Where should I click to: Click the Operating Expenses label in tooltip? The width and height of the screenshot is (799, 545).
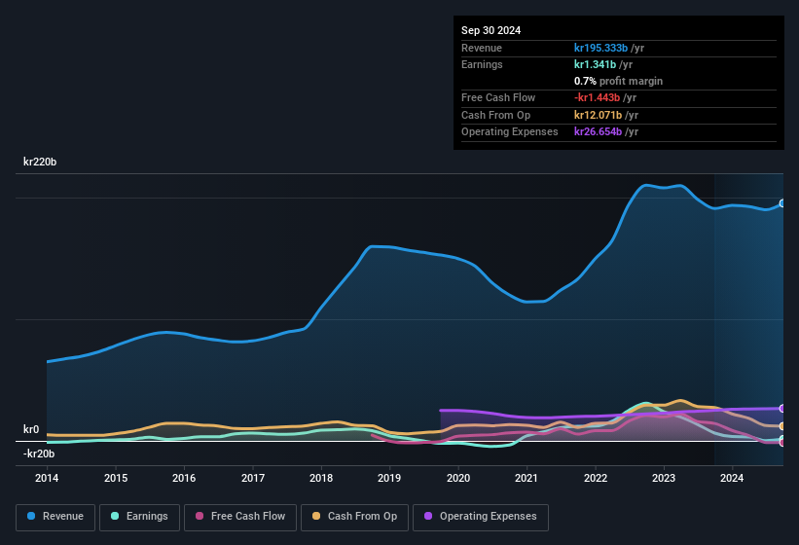[510, 131]
